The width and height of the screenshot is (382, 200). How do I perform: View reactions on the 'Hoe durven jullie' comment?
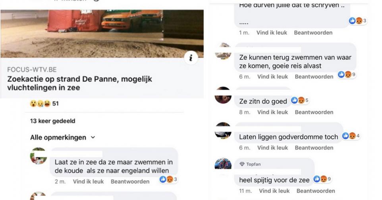357,21
